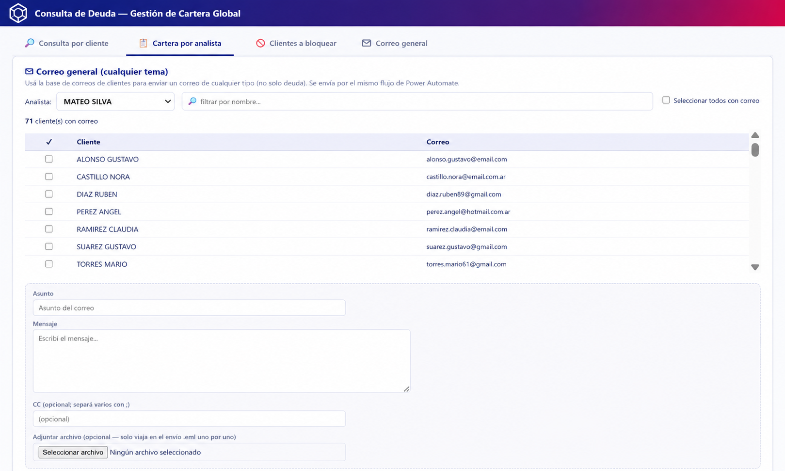Click the clipboard icon on Cartera por analista
Image resolution: width=785 pixels, height=471 pixels.
[143, 43]
